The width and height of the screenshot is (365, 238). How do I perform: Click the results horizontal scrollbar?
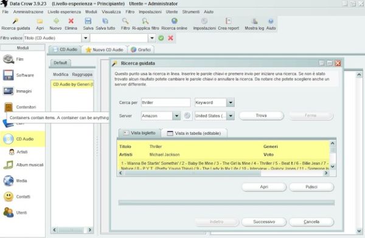point(193,173)
